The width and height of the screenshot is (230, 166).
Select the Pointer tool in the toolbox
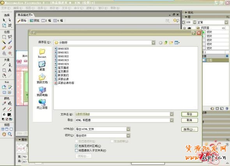point(4,20)
